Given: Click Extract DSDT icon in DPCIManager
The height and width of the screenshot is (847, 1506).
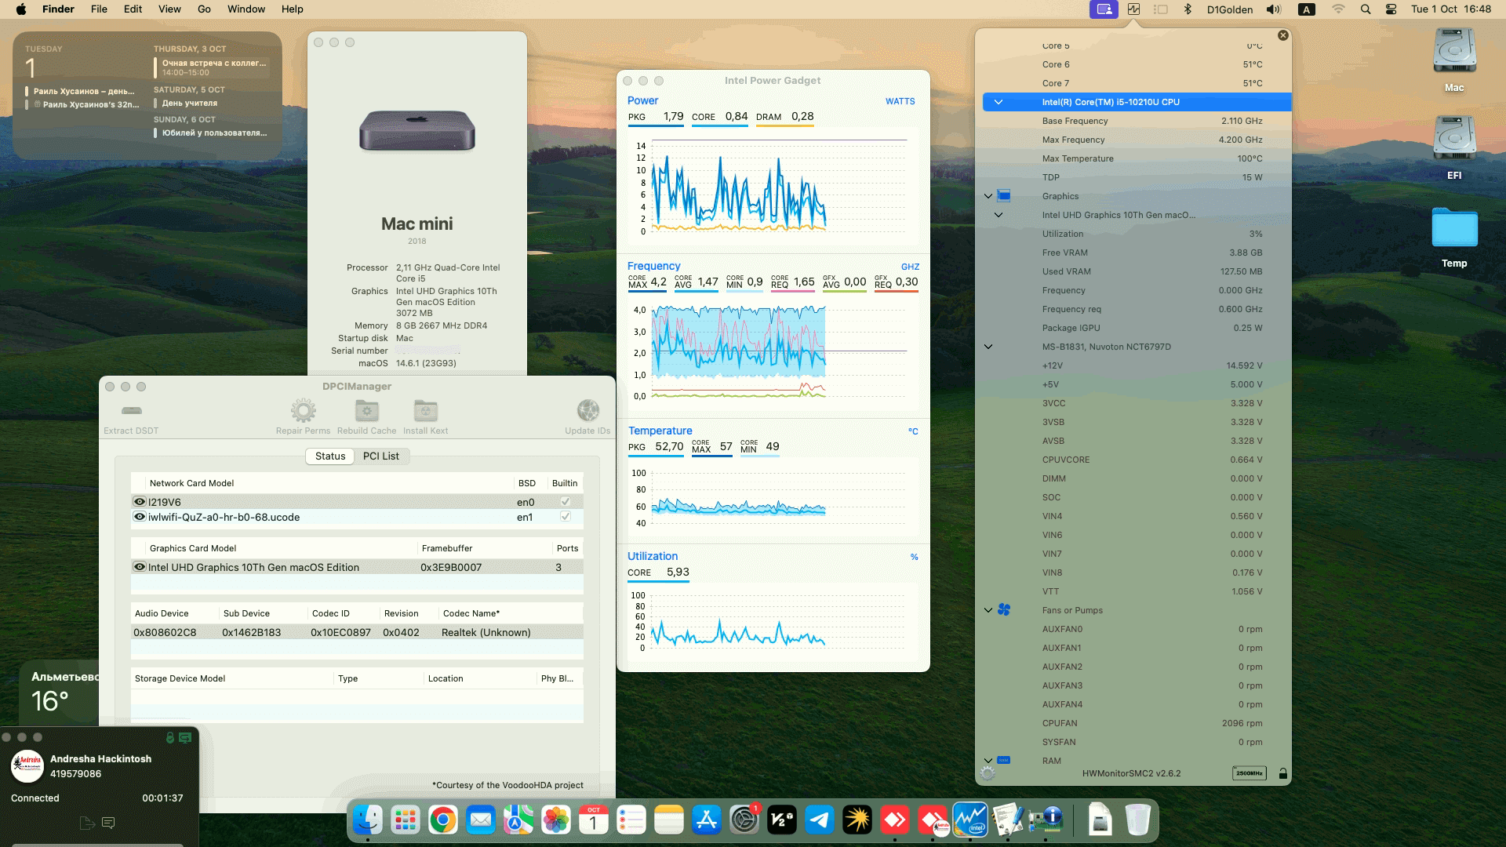Looking at the screenshot, I should [x=132, y=410].
